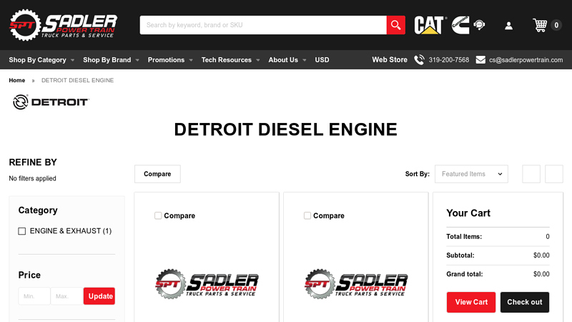The height and width of the screenshot is (322, 572).
Task: Open the Cummins brand logo link
Action: pyautogui.click(x=460, y=25)
